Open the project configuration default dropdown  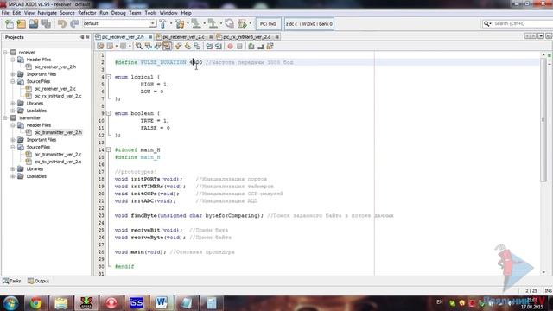(x=152, y=23)
